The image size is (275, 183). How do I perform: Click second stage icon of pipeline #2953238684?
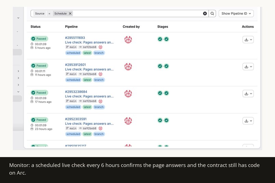pos(167,93)
